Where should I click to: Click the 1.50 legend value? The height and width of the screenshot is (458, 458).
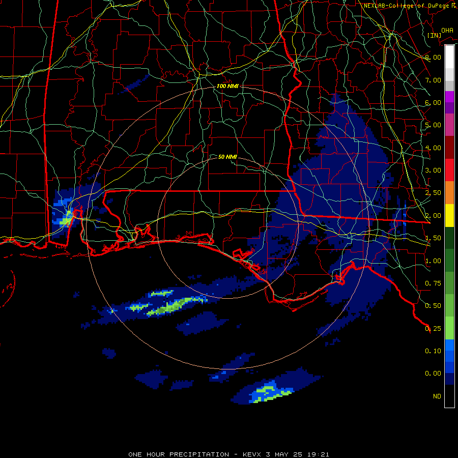point(433,238)
